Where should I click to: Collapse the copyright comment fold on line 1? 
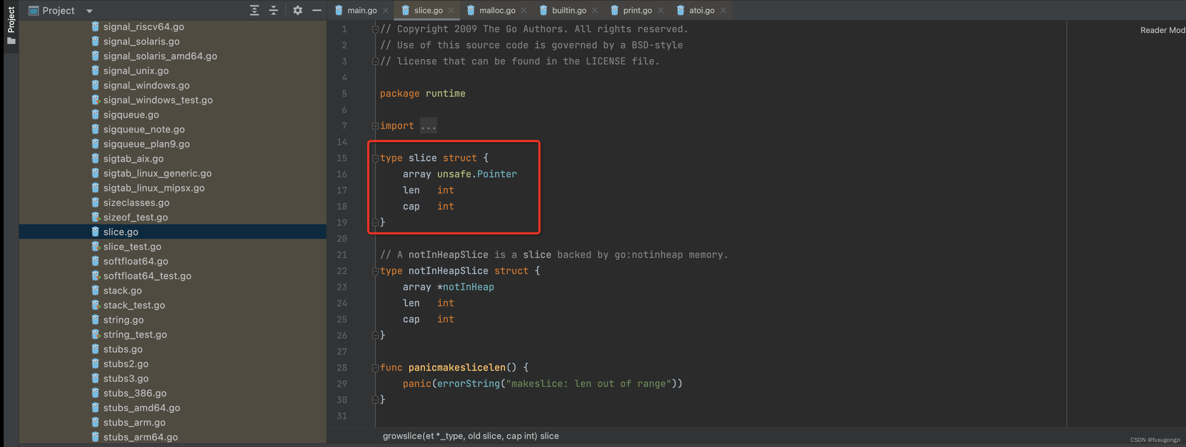(x=375, y=29)
